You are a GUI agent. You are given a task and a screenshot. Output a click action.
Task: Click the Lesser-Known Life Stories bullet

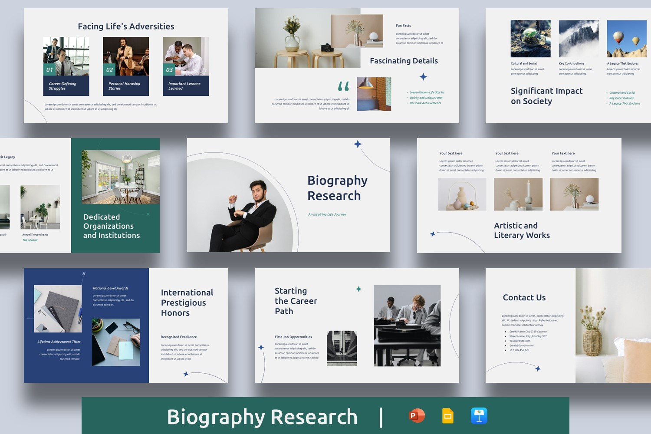pos(427,92)
